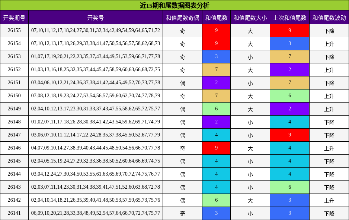Click draw numbers starting 03,04,06,10,12,21

pos(96,82)
